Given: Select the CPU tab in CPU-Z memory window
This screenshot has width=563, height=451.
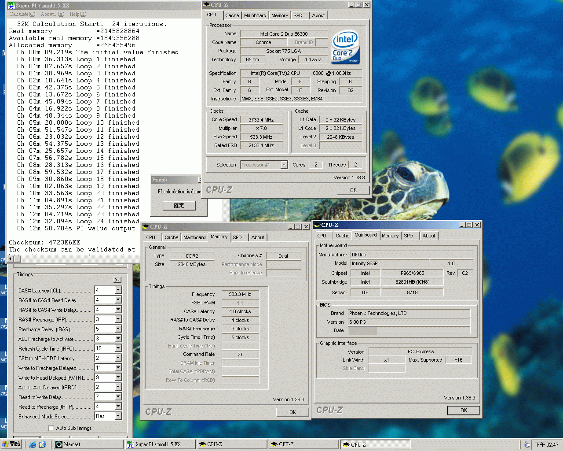Looking at the screenshot, I should 151,237.
